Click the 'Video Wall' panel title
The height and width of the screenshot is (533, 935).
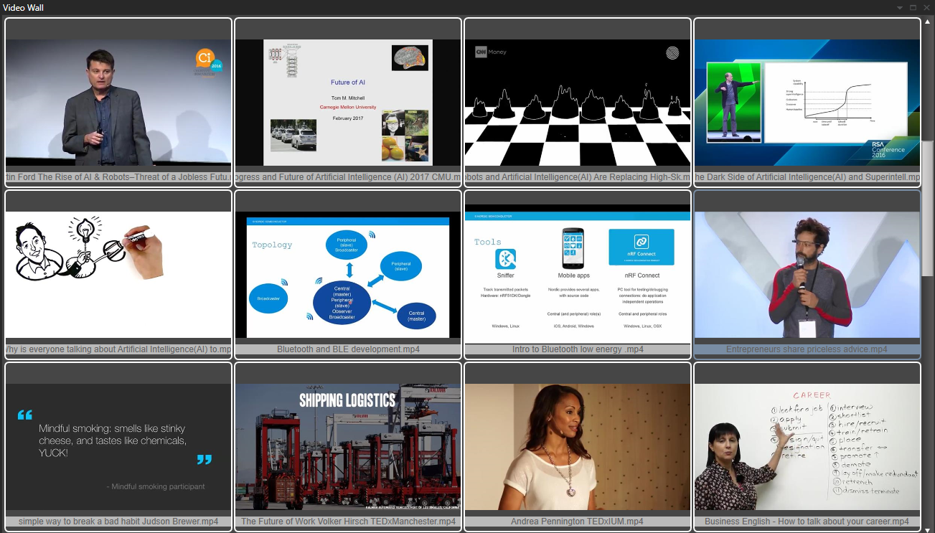pyautogui.click(x=24, y=7)
